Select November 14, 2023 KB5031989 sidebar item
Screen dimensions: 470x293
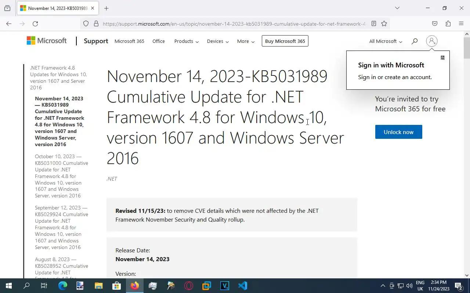tap(59, 121)
